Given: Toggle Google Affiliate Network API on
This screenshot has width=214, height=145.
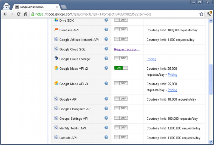Looking at the screenshot, I should pyautogui.click(x=121, y=39).
